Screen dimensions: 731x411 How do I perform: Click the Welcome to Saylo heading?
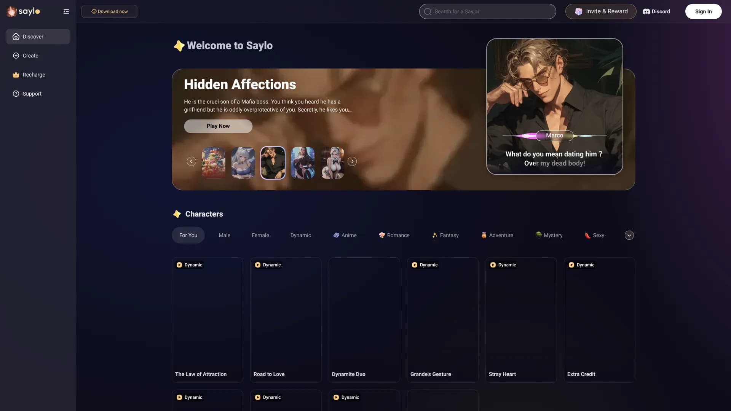pyautogui.click(x=230, y=46)
